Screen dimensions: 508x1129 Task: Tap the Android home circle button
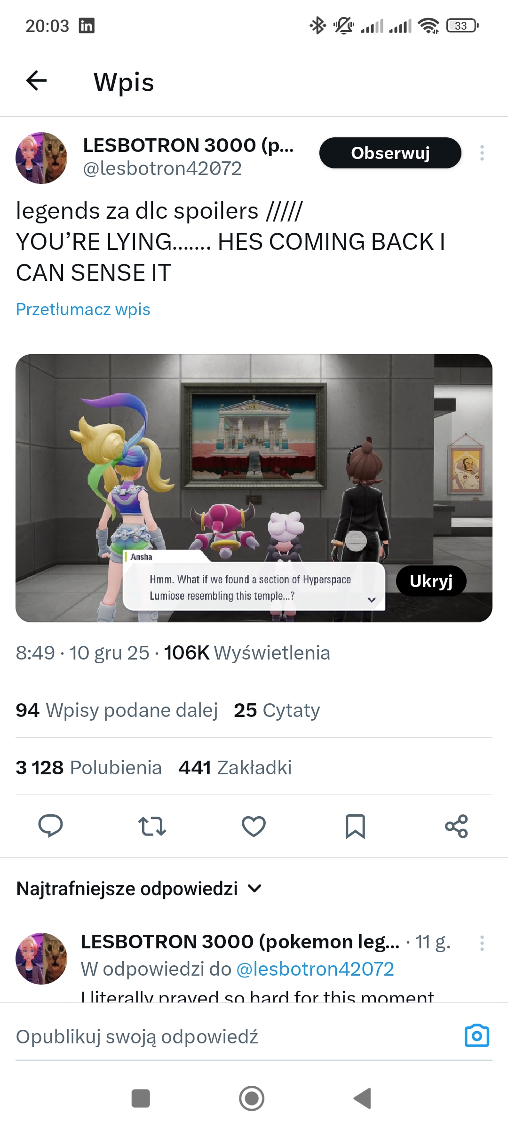coord(252,1098)
